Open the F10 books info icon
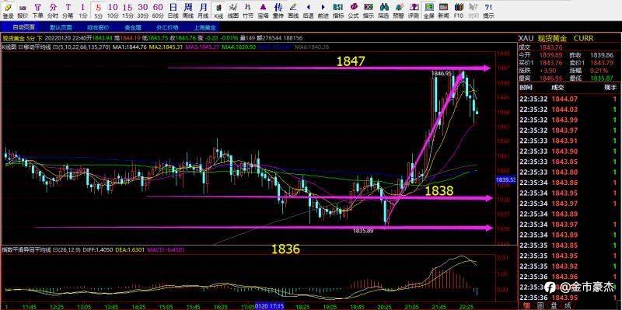Image resolution: width=622 pixels, height=310 pixels. pos(458,10)
